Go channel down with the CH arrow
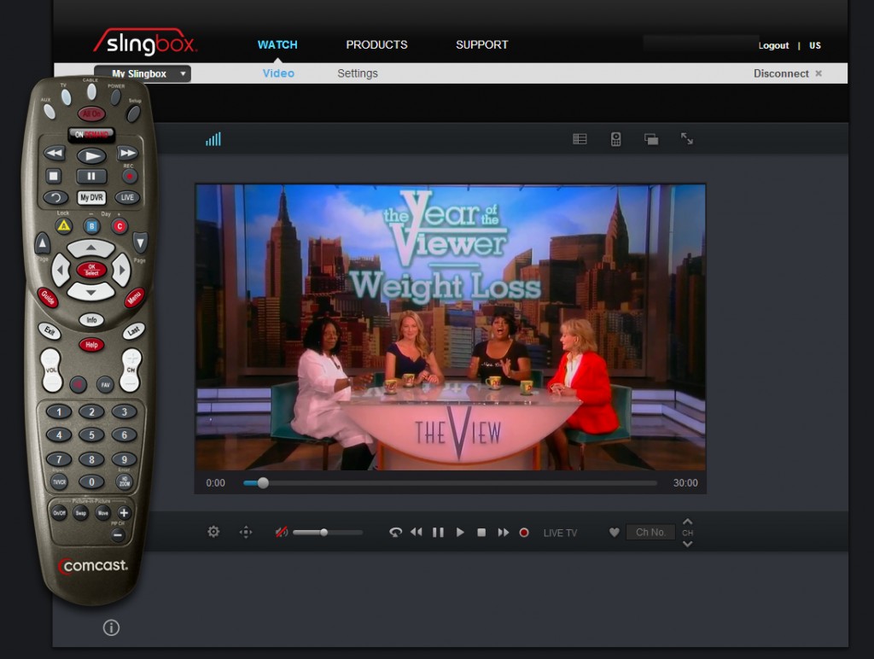The height and width of the screenshot is (659, 874). point(688,544)
